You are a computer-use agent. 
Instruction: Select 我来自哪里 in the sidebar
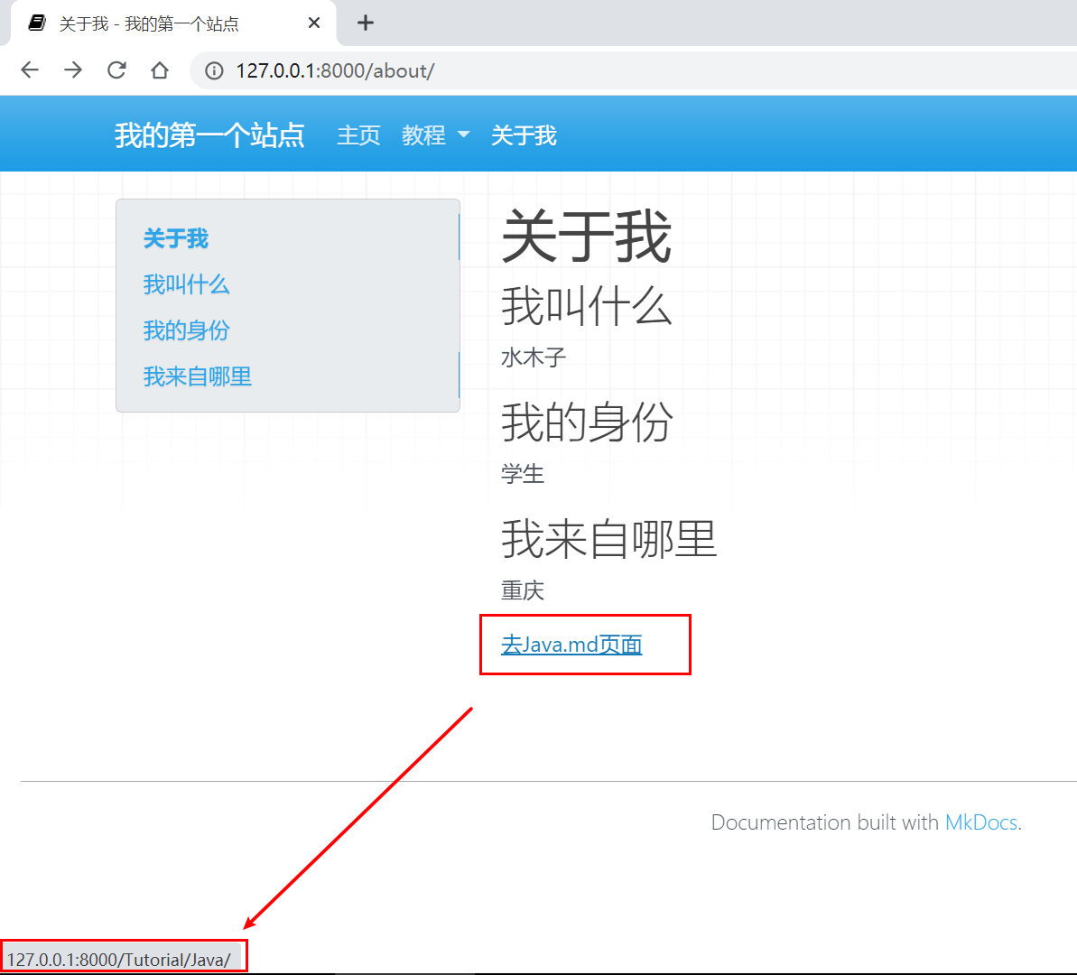pos(197,376)
